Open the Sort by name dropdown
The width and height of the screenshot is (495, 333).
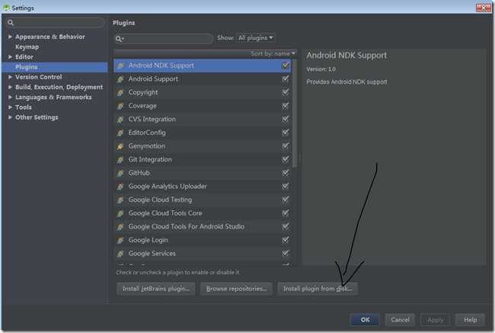point(273,53)
